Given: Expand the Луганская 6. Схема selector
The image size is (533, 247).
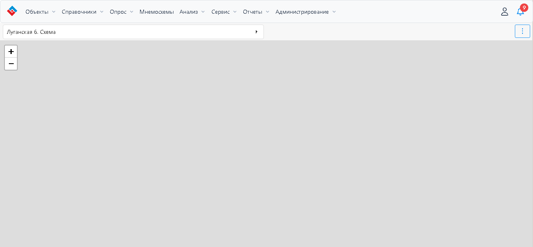Looking at the screenshot, I should (x=133, y=32).
